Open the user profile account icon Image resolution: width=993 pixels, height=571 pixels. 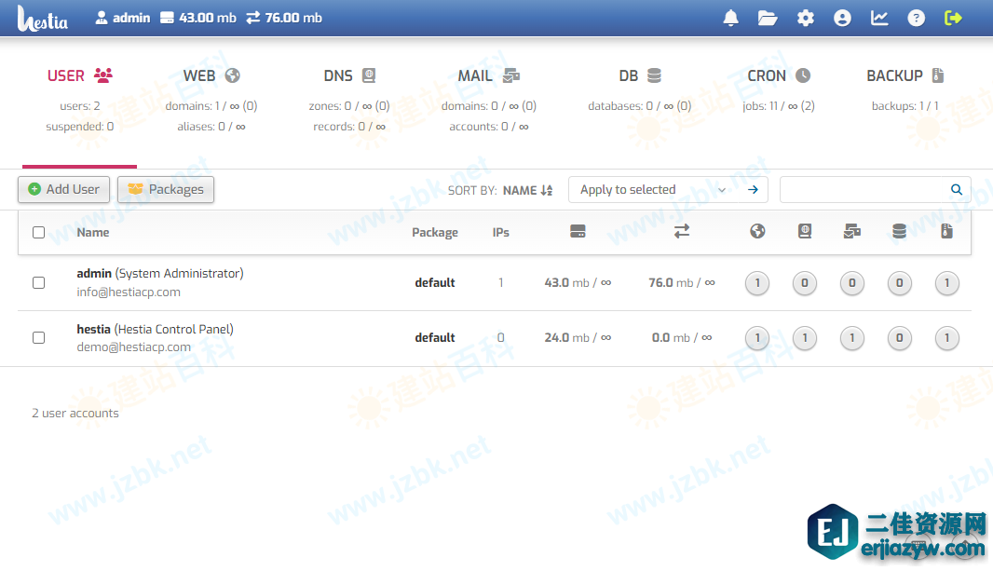842,18
